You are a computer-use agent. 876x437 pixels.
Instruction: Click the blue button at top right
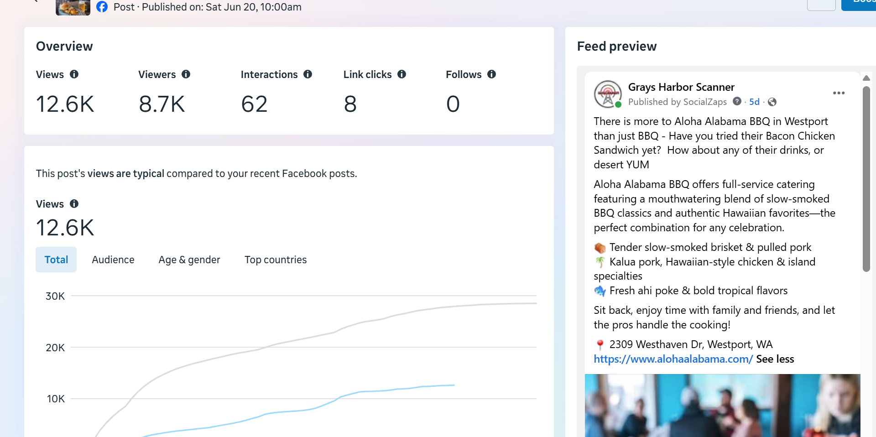pyautogui.click(x=859, y=5)
